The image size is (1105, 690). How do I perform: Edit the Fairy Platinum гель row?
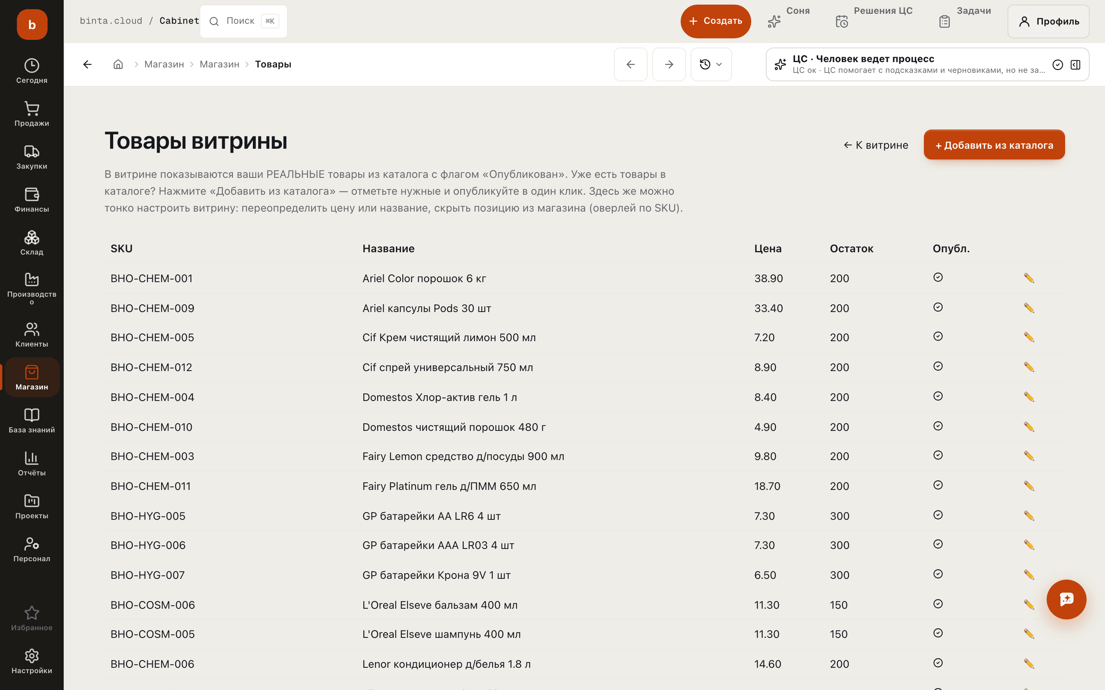click(1029, 486)
